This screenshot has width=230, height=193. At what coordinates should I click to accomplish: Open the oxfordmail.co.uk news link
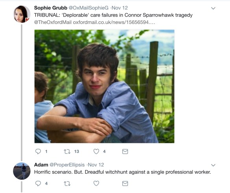point(114,22)
